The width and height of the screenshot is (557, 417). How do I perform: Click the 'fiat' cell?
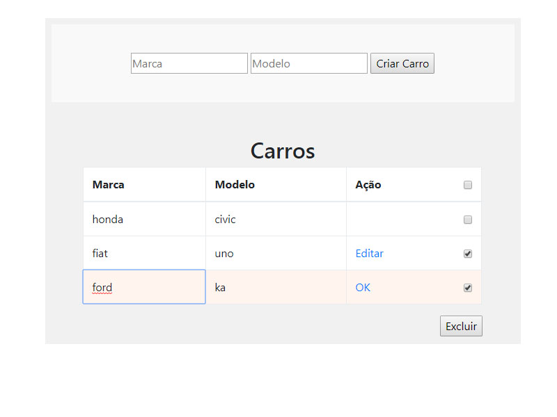(x=144, y=253)
